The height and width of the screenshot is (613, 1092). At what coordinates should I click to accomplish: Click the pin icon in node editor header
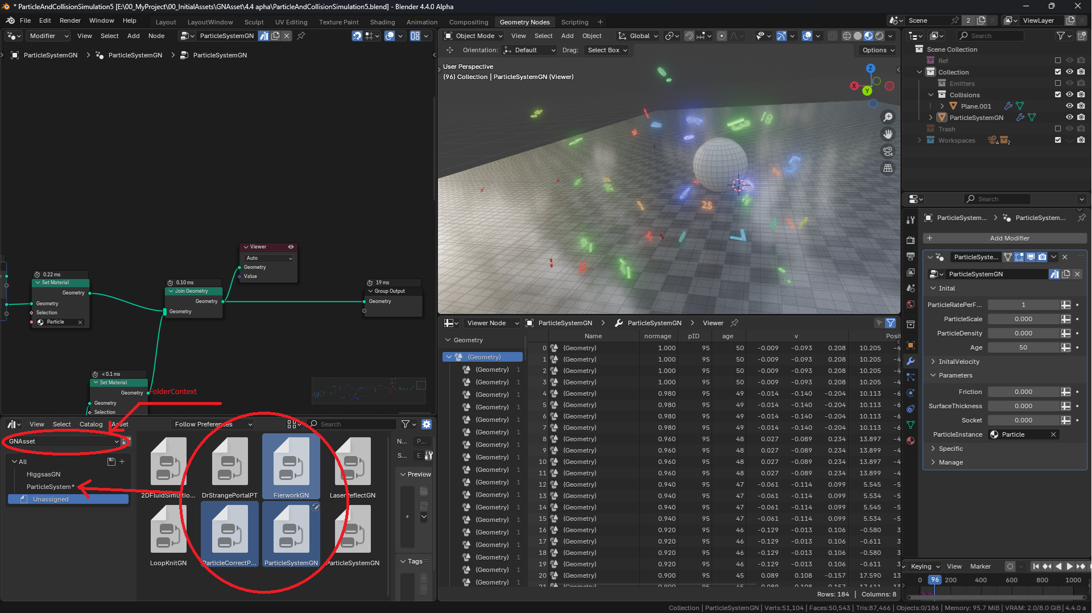pos(301,36)
